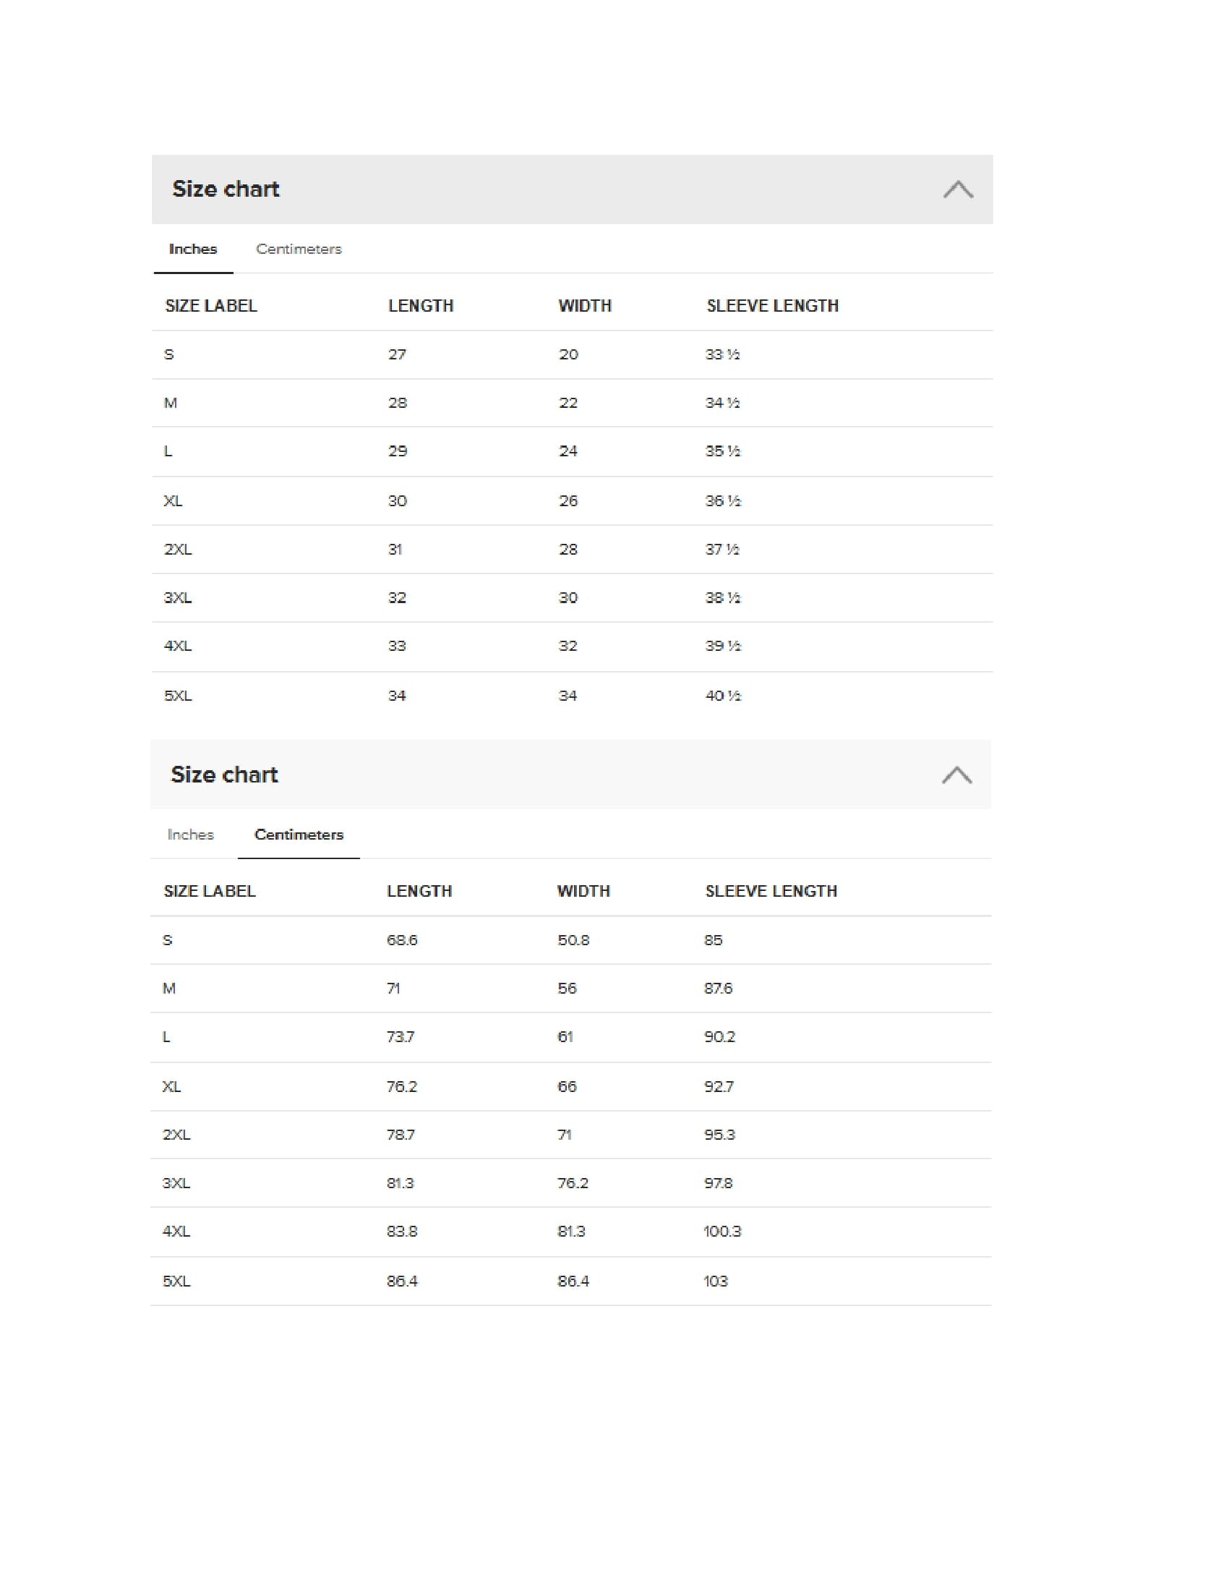Select the 33 ½ sleeve length cell
This screenshot has width=1229, height=1591.
point(722,355)
